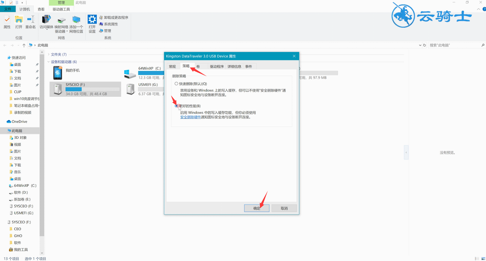The height and width of the screenshot is (261, 486).
Task: Collapse the Devices and drives (6) group
Action: 49,62
